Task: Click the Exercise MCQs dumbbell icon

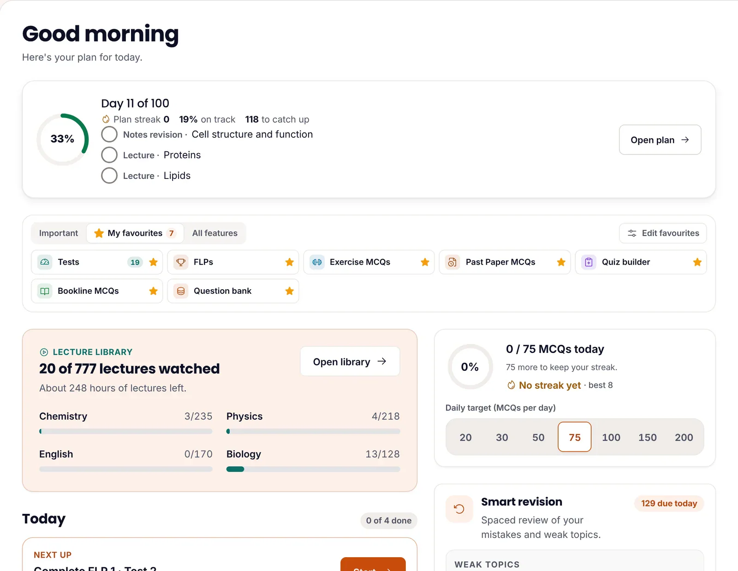Action: pyautogui.click(x=317, y=262)
